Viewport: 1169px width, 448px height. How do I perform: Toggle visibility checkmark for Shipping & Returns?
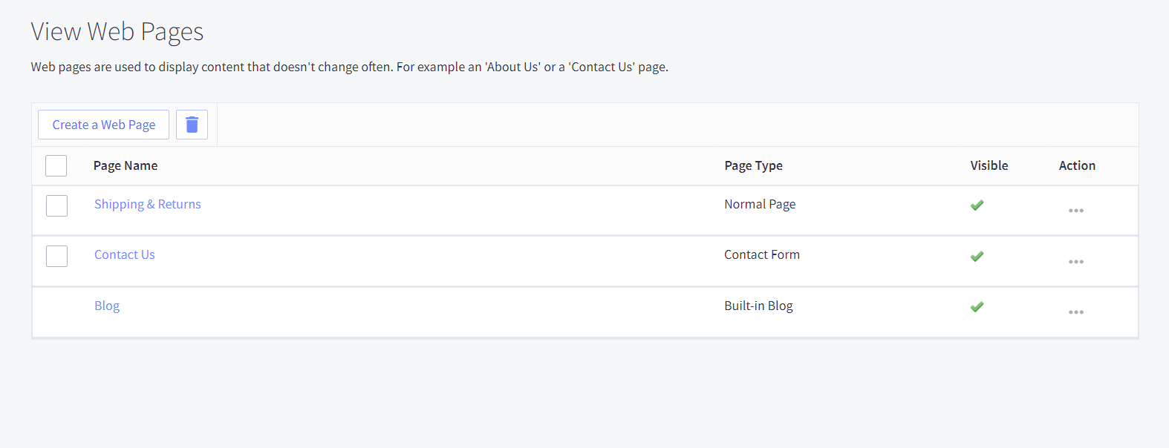tap(977, 205)
